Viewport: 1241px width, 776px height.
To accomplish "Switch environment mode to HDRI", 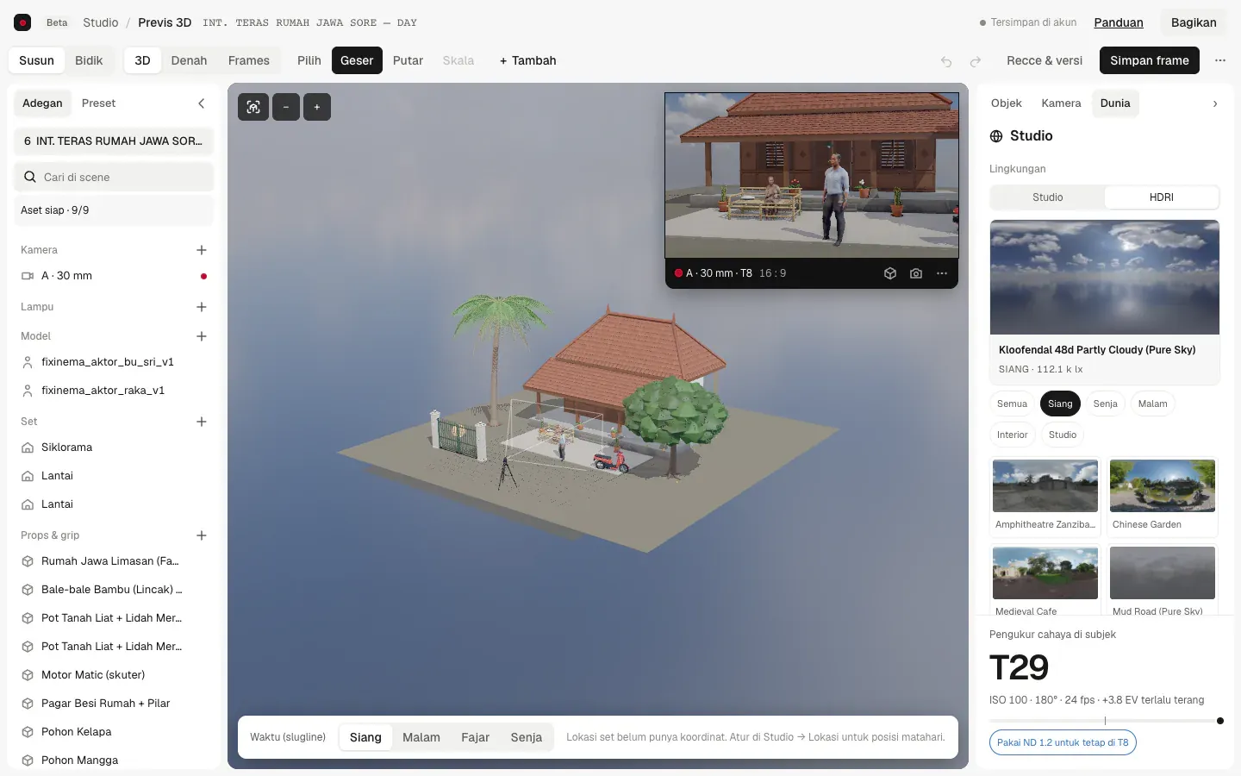I will tap(1162, 197).
